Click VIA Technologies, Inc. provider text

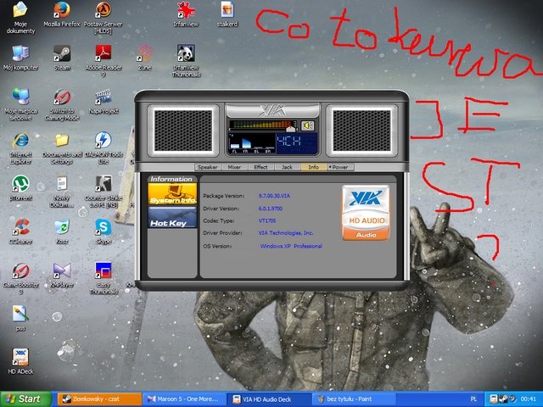pos(286,233)
